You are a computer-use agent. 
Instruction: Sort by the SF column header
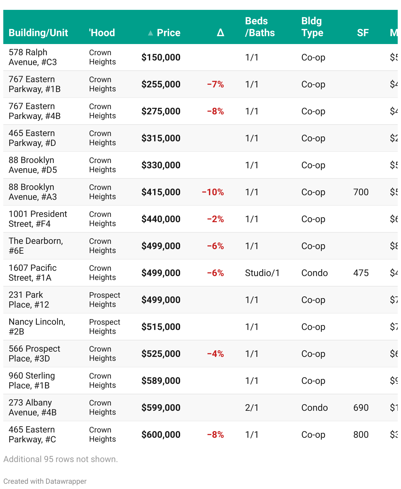coord(363,33)
